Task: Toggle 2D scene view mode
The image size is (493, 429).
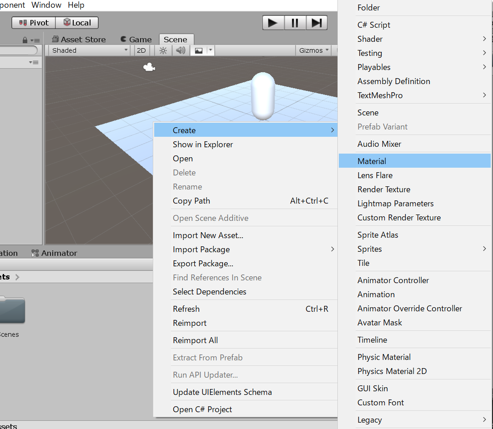Action: tap(141, 50)
